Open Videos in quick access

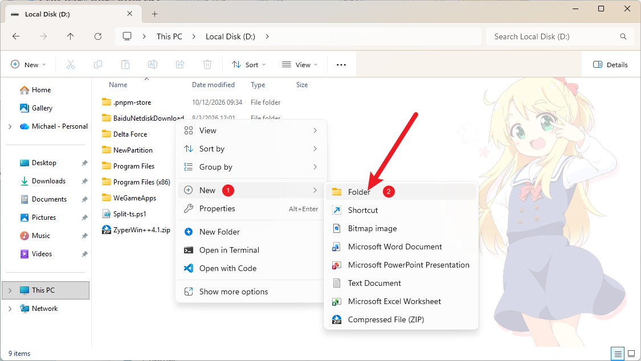[x=46, y=254]
